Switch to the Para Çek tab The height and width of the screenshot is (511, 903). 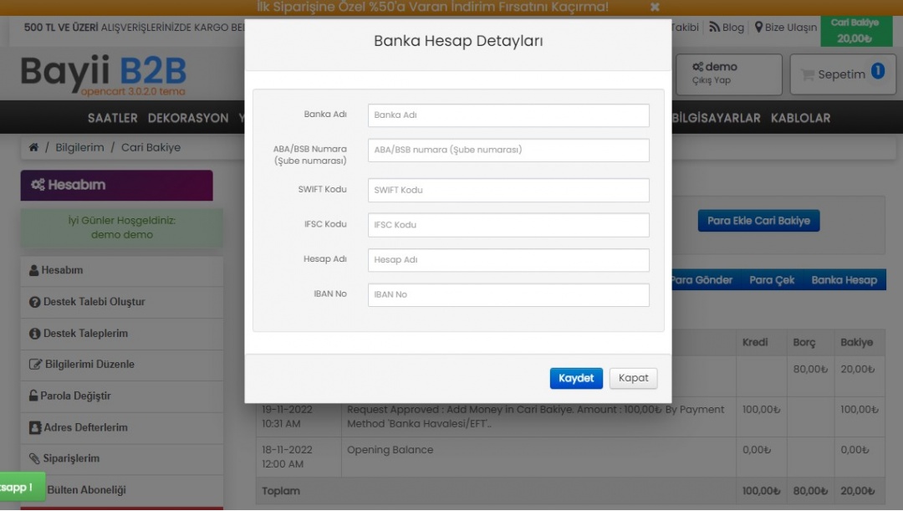772,280
